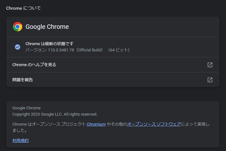Screen dimensions: 226x151
Task: Open the Chromium project link
Action: 96,124
